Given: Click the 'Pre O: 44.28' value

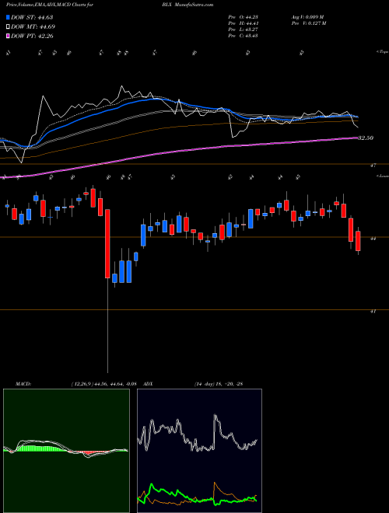Looking at the screenshot, I should pyautogui.click(x=243, y=17).
